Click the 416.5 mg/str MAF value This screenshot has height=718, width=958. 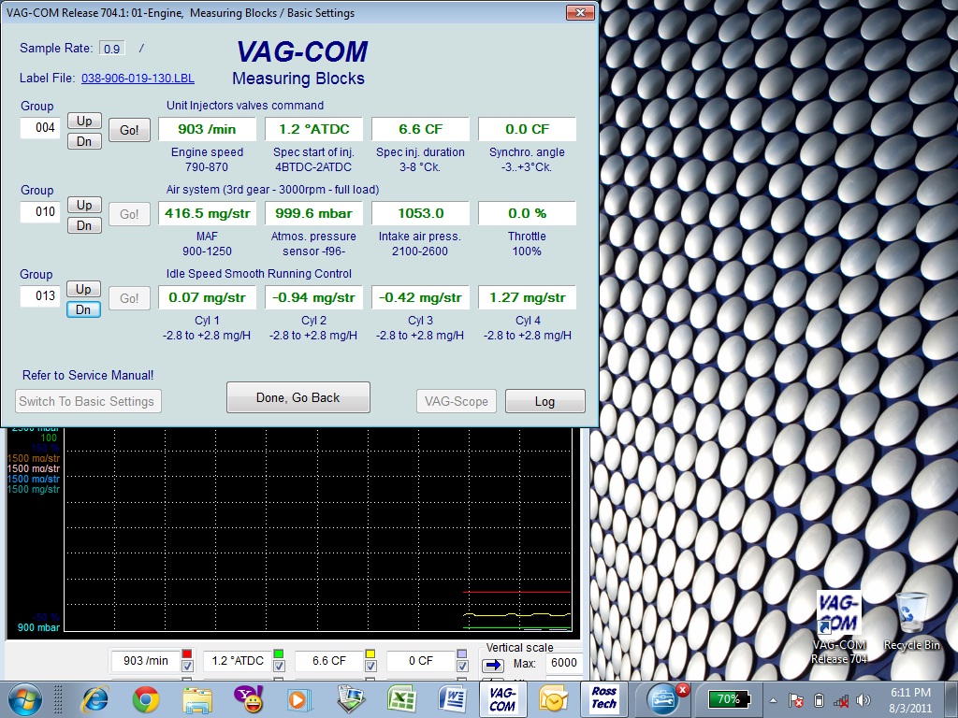click(207, 214)
